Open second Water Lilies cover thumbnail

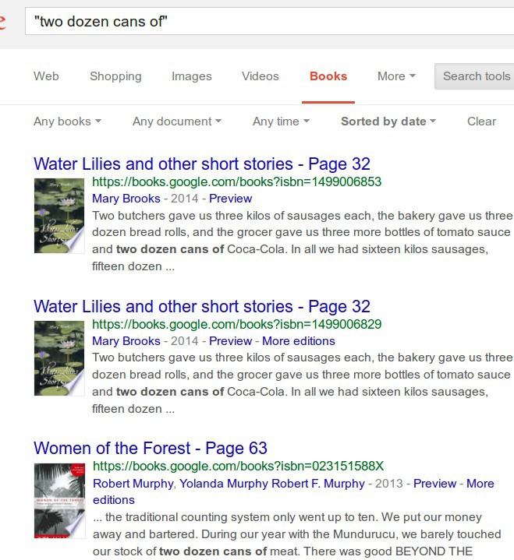pyautogui.click(x=59, y=358)
